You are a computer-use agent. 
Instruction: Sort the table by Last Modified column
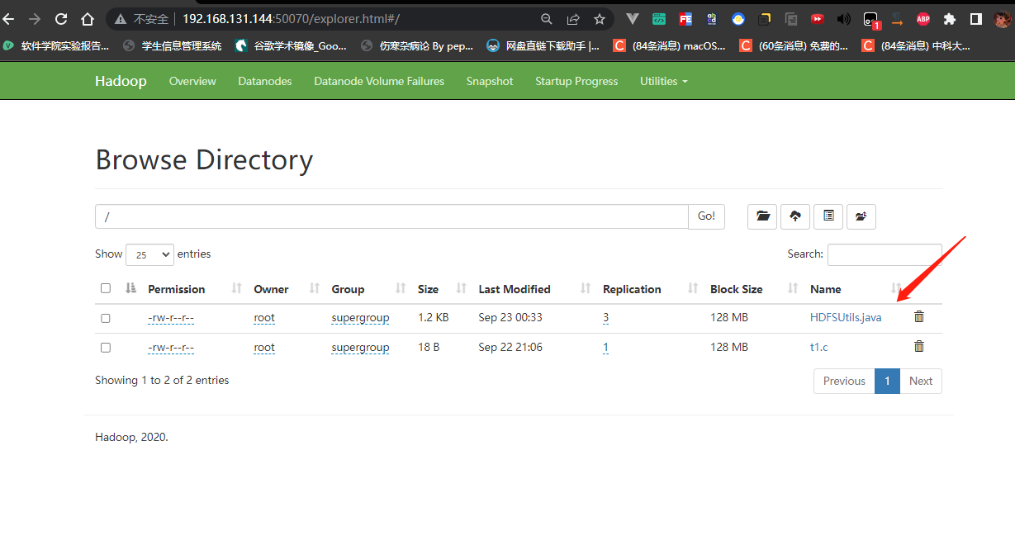click(x=515, y=289)
